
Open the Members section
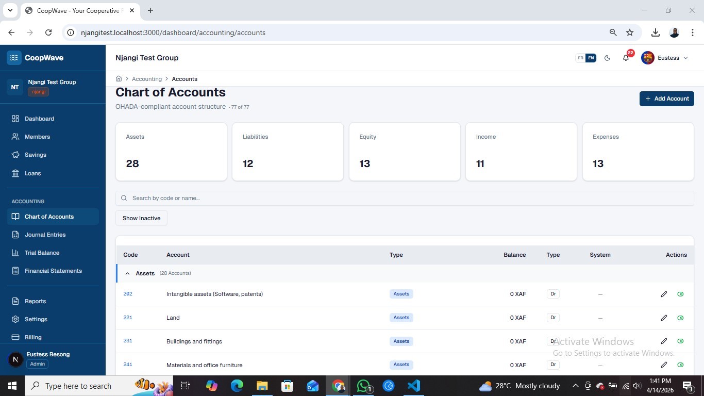tap(37, 137)
